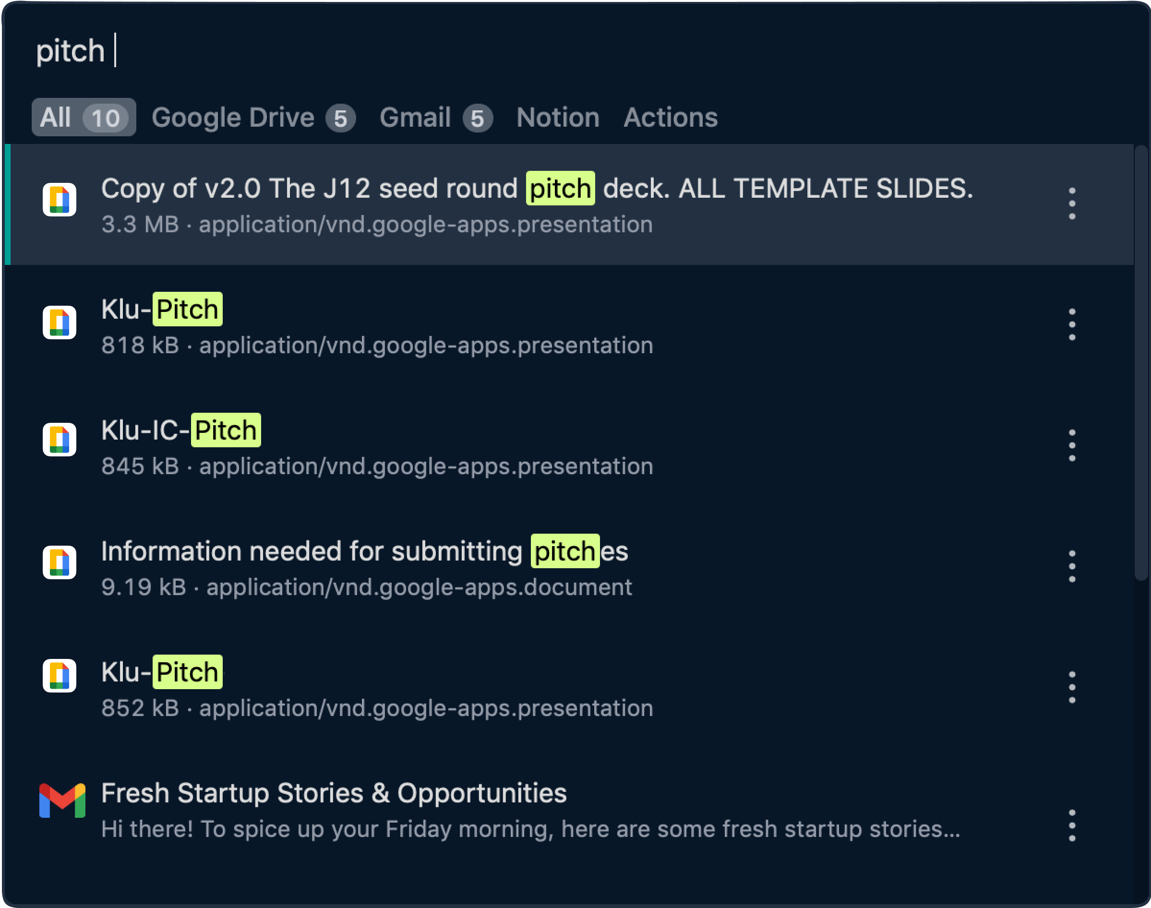This screenshot has width=1151, height=908.
Task: Open the three-dot menu for the 852 kB Klu-Pitch
Action: [x=1071, y=687]
